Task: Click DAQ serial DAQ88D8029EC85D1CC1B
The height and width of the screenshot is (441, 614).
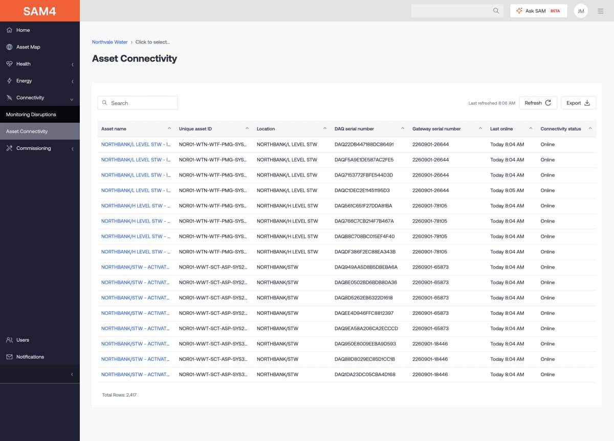Action: pyautogui.click(x=365, y=359)
